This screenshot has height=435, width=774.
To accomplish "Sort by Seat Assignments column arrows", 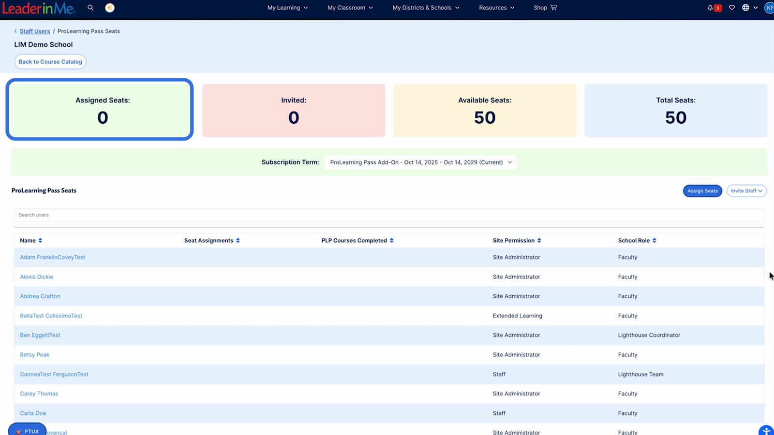I will click(238, 240).
